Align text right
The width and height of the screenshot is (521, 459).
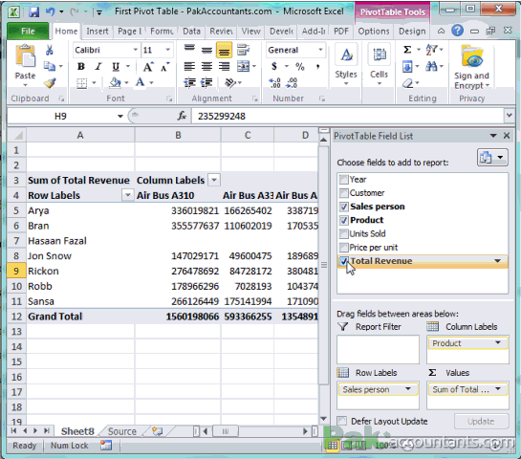click(x=224, y=67)
